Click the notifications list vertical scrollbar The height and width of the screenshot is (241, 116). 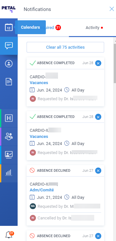(x=115, y=63)
